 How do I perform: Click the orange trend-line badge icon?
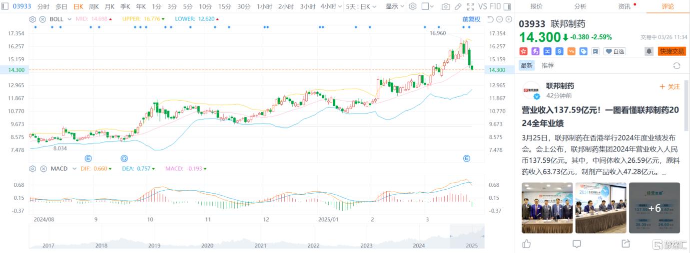pyautogui.click(x=571, y=51)
